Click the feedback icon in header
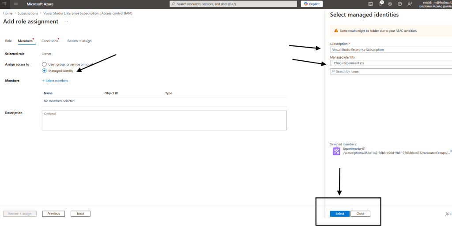The height and width of the screenshot is (226, 452). coord(410,4)
